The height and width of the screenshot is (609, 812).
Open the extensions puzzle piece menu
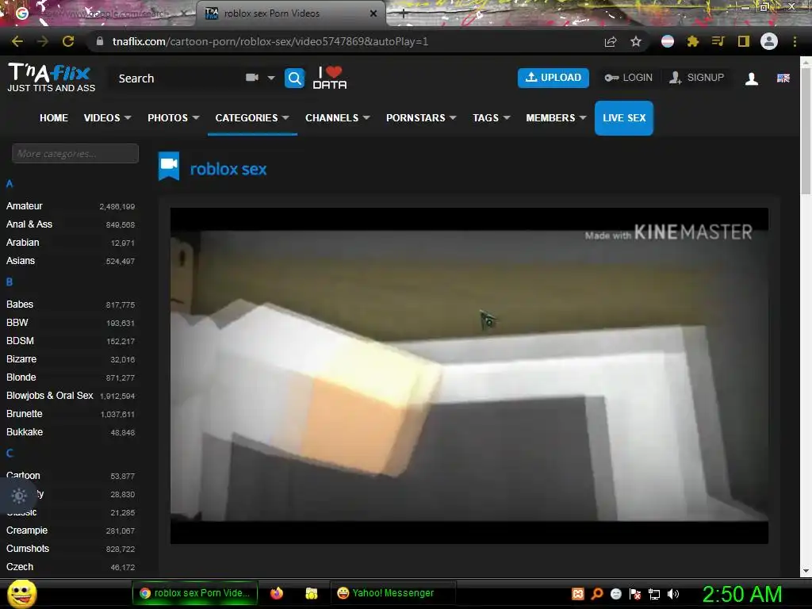(x=693, y=41)
